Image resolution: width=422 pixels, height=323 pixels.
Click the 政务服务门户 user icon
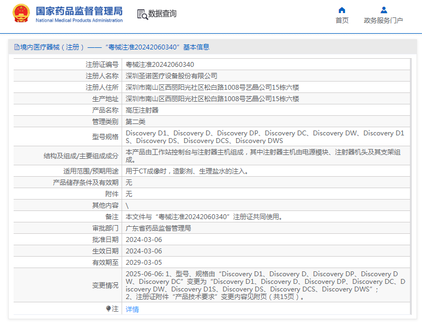384,10
